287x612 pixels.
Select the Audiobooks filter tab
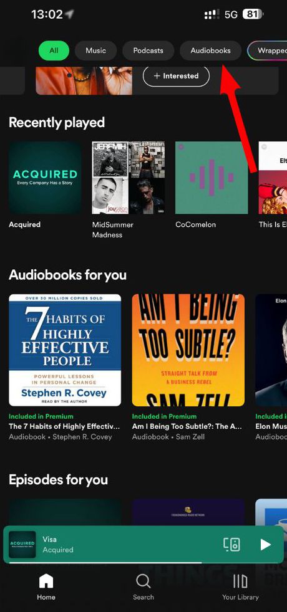210,50
